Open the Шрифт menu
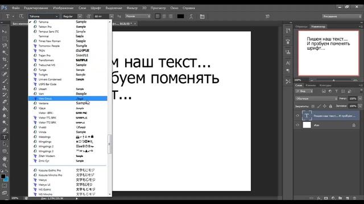Screen dimensions: 364x204 coord(96,8)
